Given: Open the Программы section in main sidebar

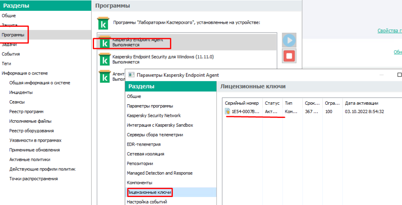Looking at the screenshot, I should [x=13, y=35].
